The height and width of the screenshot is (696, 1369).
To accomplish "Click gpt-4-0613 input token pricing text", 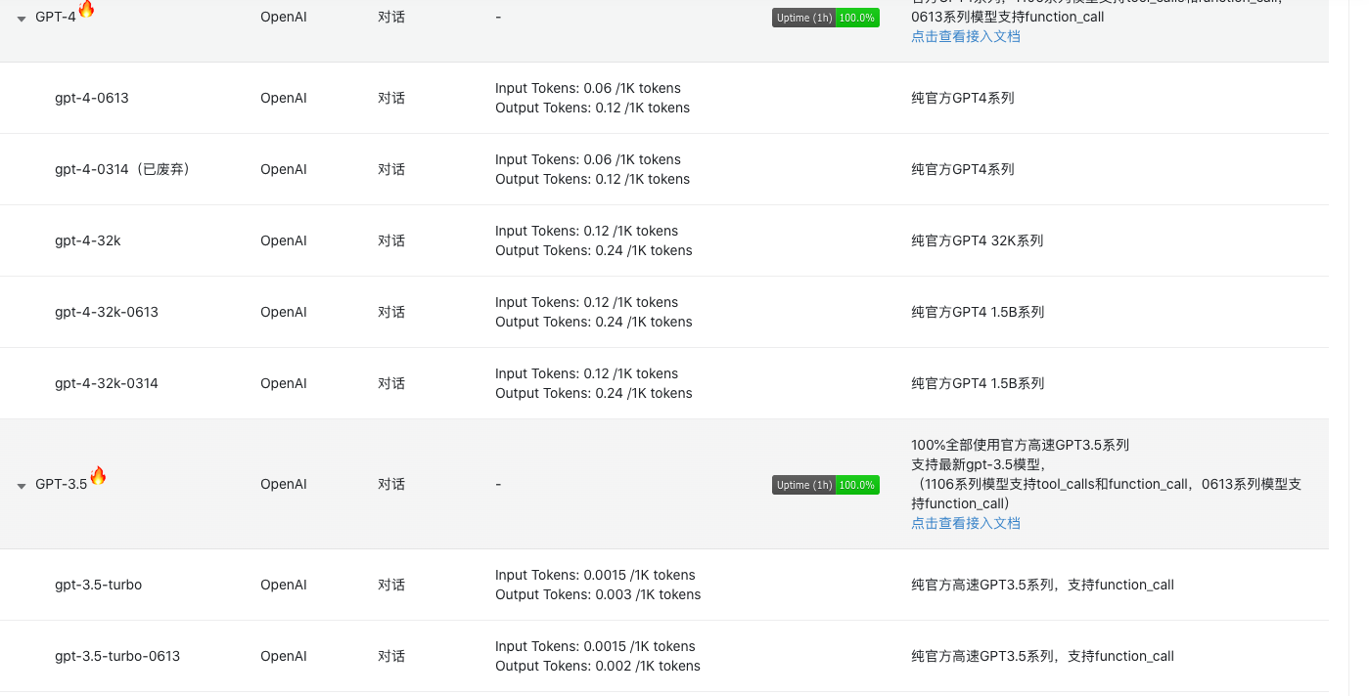I will [587, 88].
